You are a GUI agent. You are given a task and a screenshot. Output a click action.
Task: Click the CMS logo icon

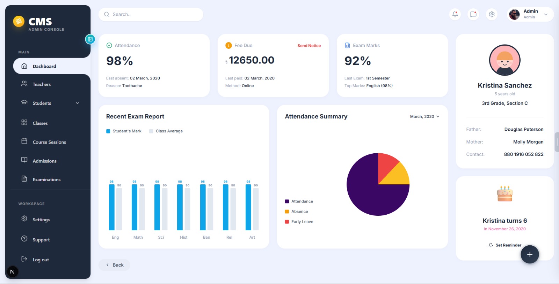(x=19, y=22)
